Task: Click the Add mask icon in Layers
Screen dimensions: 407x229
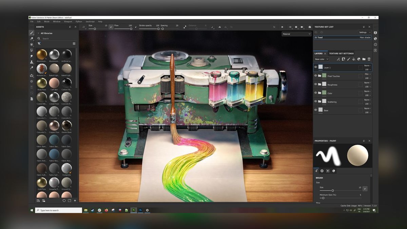Action: (x=343, y=59)
